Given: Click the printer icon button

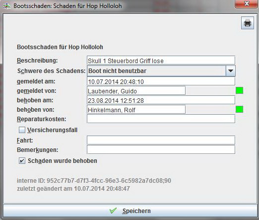Looking at the screenshot, I should coord(248,23).
